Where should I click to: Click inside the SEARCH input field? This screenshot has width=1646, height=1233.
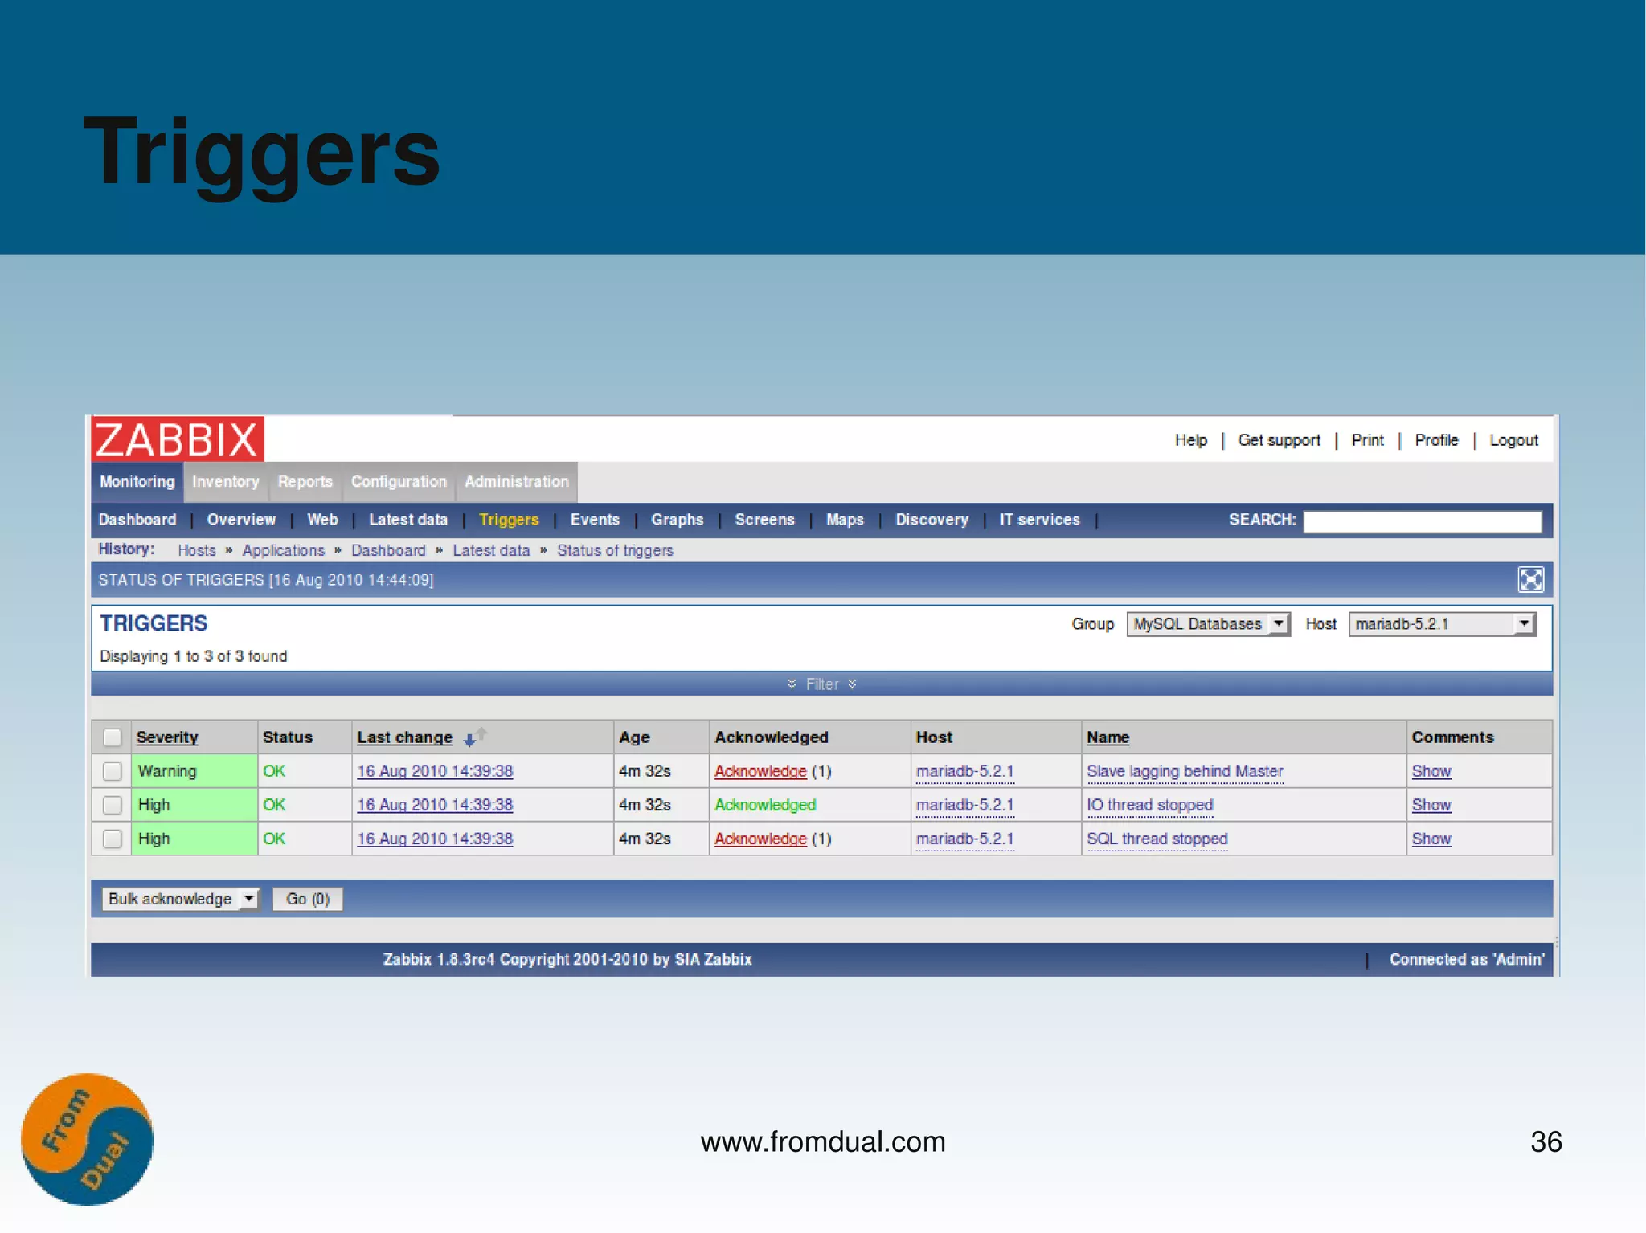click(x=1422, y=521)
